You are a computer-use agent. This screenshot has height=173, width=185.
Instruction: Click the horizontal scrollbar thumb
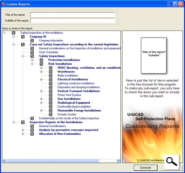coord(53,161)
